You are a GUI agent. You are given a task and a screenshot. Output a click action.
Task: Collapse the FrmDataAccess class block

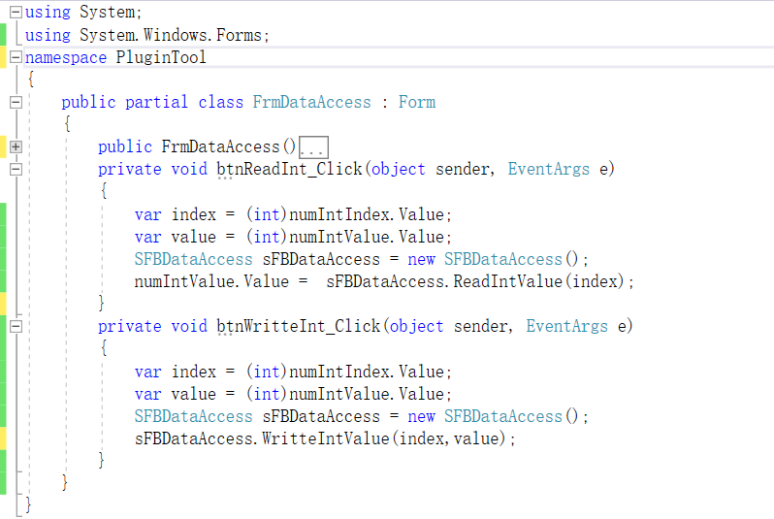(x=16, y=102)
